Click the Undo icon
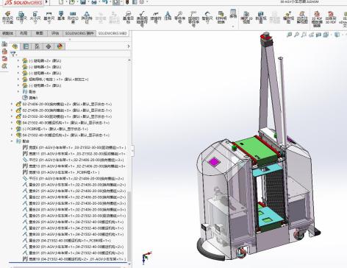This screenshot has width=347, height=268. pos(105,2)
